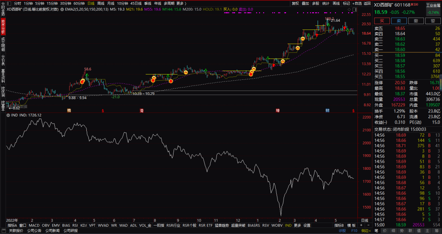442x234 pixels.
Task: Switch to 60分钟 period
Action: pyautogui.click(x=79, y=3)
